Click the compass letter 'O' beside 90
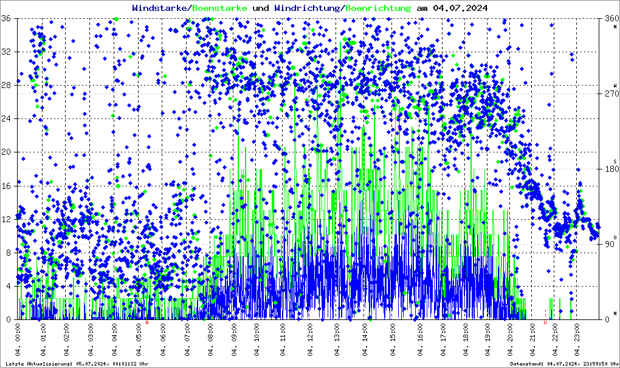Viewport: 620px width, 368px height. pos(615,237)
